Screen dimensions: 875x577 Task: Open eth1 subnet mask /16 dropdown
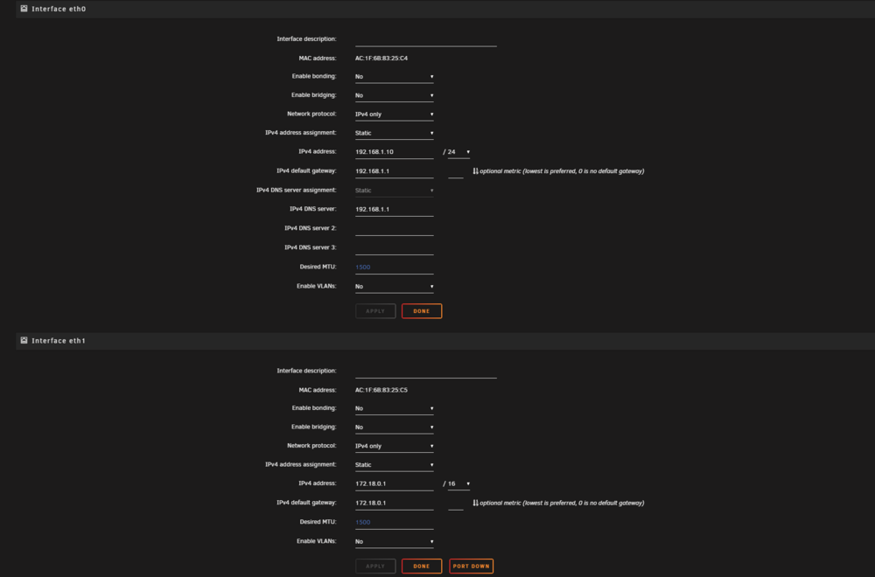coord(458,484)
